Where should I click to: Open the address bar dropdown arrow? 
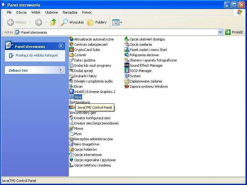coord(220,32)
